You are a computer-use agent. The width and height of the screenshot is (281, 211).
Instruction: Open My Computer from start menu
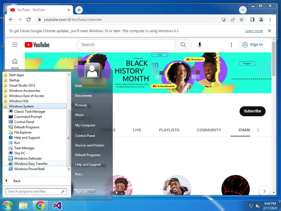click(x=85, y=125)
